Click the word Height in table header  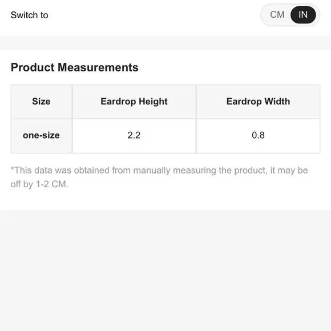click(x=154, y=102)
